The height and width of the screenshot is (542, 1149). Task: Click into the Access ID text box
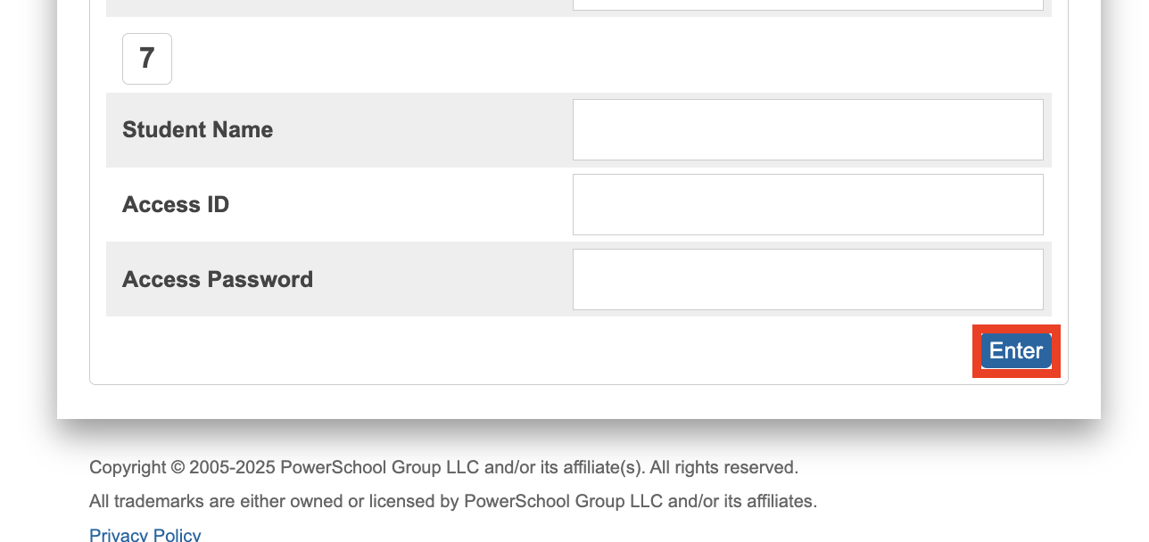[807, 205]
